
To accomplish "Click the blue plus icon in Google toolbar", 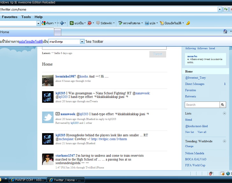I will tap(62, 23).
